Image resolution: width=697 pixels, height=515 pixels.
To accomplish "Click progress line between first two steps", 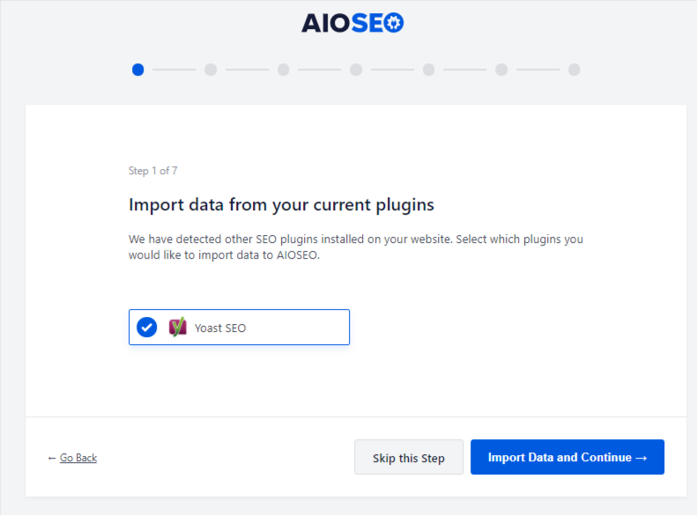I will (174, 70).
